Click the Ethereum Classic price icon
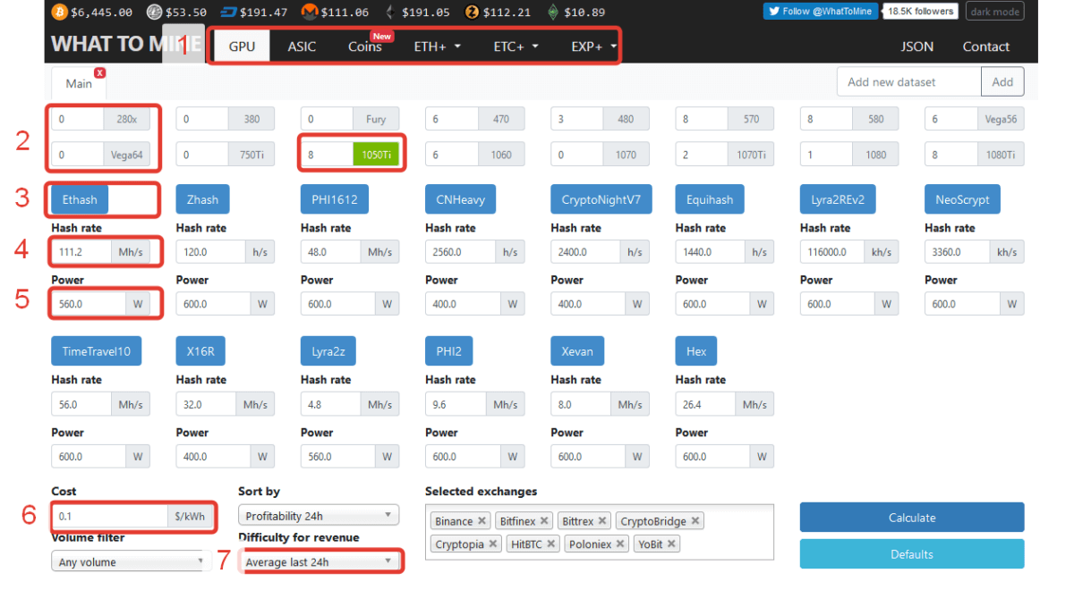This screenshot has width=1074, height=590. [553, 13]
